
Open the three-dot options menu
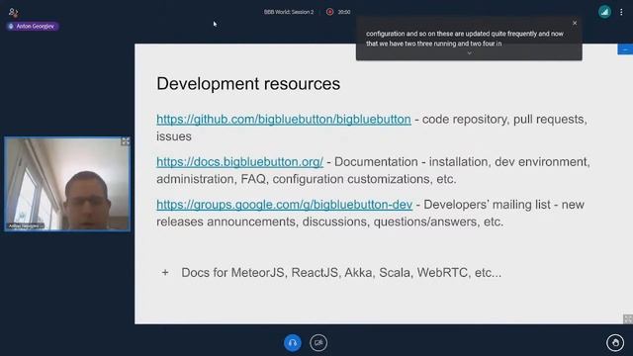[621, 12]
